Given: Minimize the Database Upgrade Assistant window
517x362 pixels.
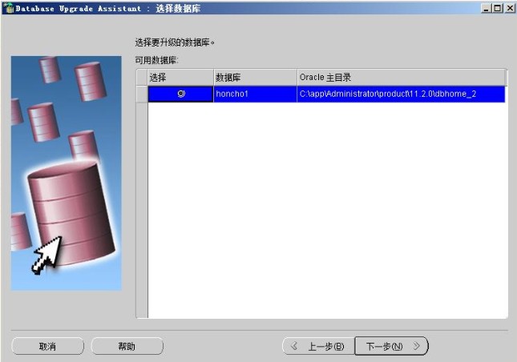Looking at the screenshot, I should [487, 7].
